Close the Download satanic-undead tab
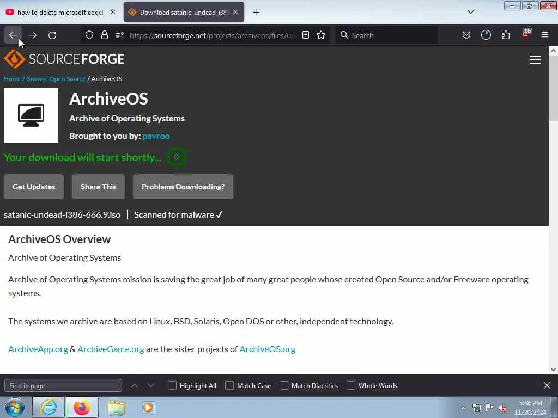 (x=235, y=12)
